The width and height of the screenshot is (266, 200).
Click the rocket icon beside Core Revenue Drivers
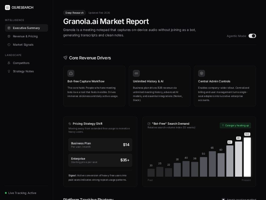pos(66,58)
